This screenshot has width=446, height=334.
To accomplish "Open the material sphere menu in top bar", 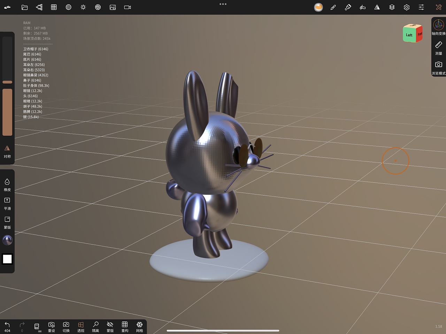I will click(x=69, y=7).
